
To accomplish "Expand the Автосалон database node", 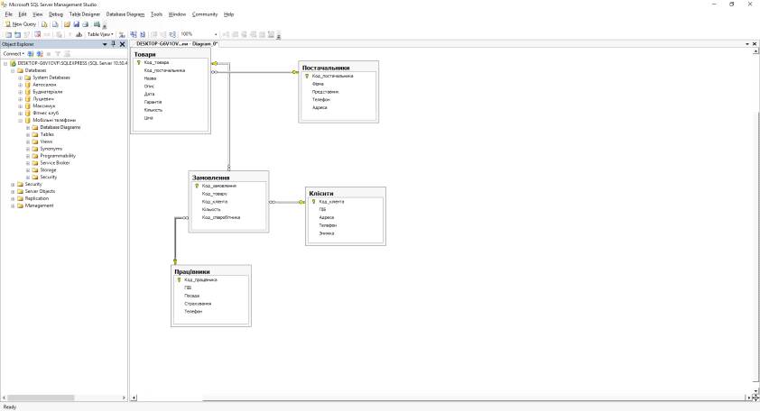I will pyautogui.click(x=21, y=85).
